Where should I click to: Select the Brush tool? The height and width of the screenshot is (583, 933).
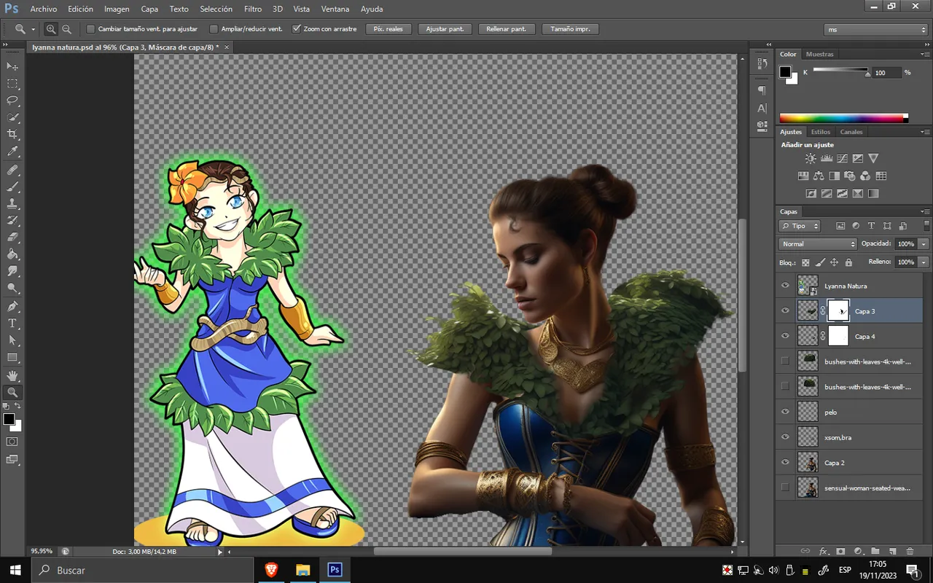(12, 187)
